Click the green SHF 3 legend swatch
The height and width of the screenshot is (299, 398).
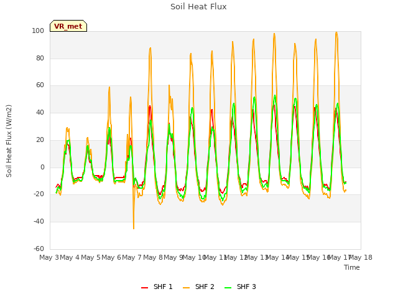click(x=228, y=288)
